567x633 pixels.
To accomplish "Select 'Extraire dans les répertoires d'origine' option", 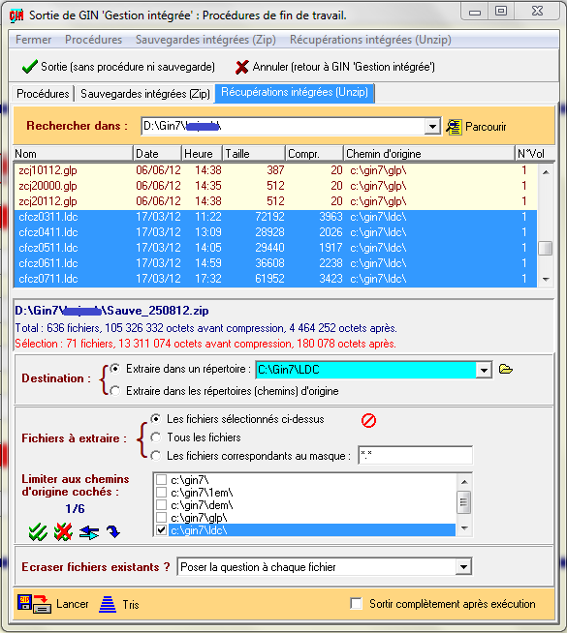I will point(115,391).
